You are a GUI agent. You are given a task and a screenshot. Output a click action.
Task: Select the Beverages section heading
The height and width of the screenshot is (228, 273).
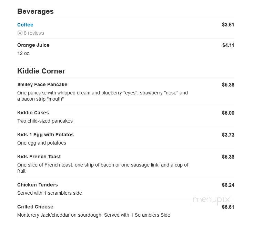36,11
